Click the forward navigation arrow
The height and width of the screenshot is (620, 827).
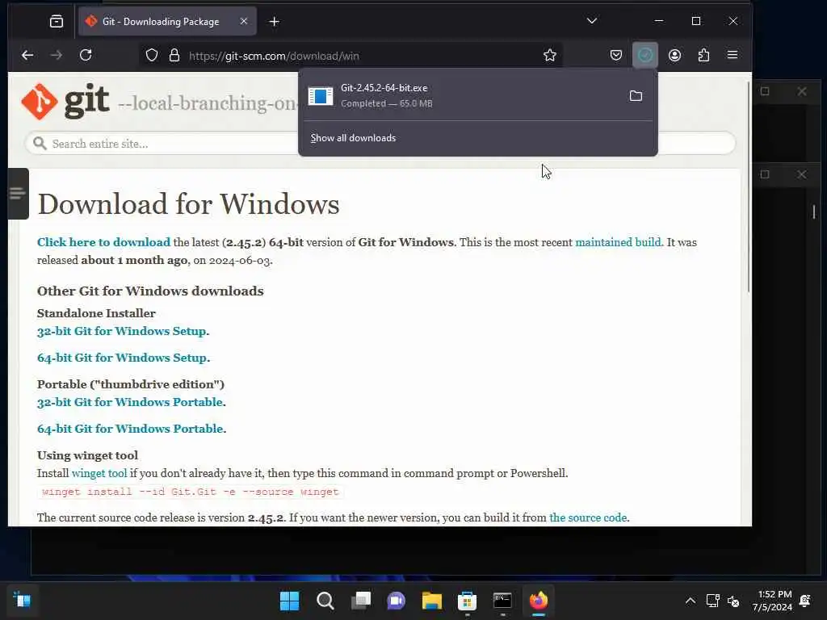click(x=57, y=55)
